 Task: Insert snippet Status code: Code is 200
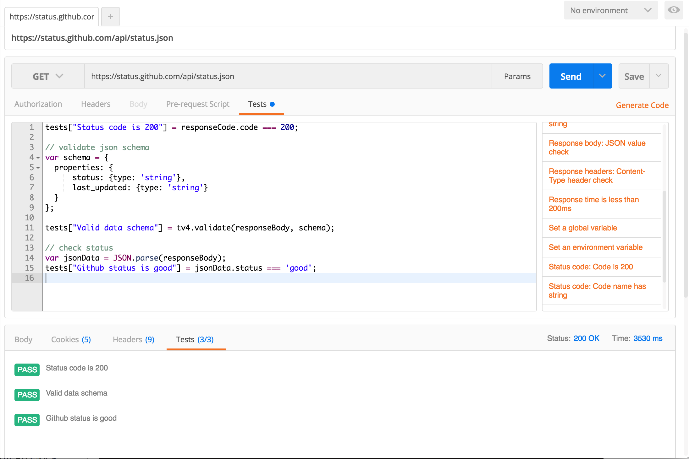pos(591,267)
